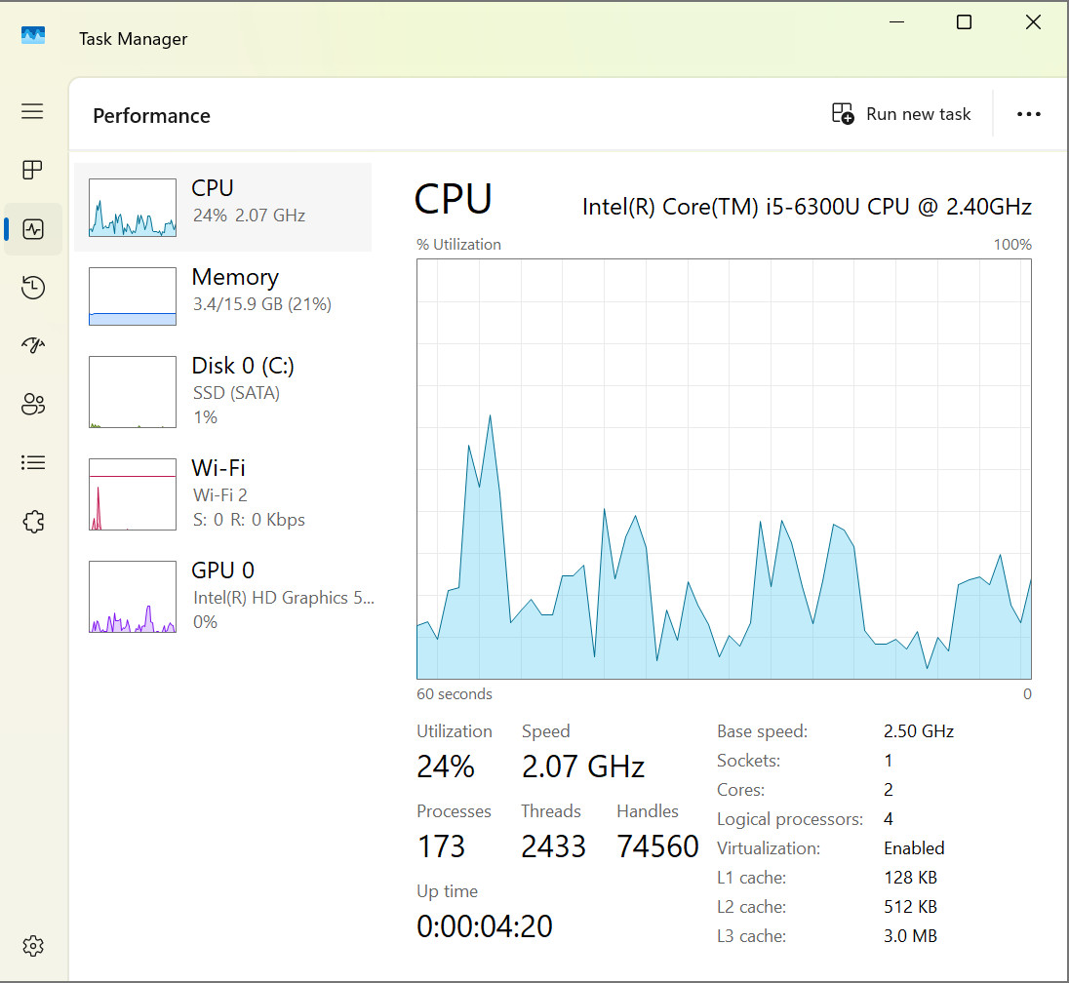This screenshot has height=983, width=1069.
Task: Click Run new task button
Action: click(901, 114)
